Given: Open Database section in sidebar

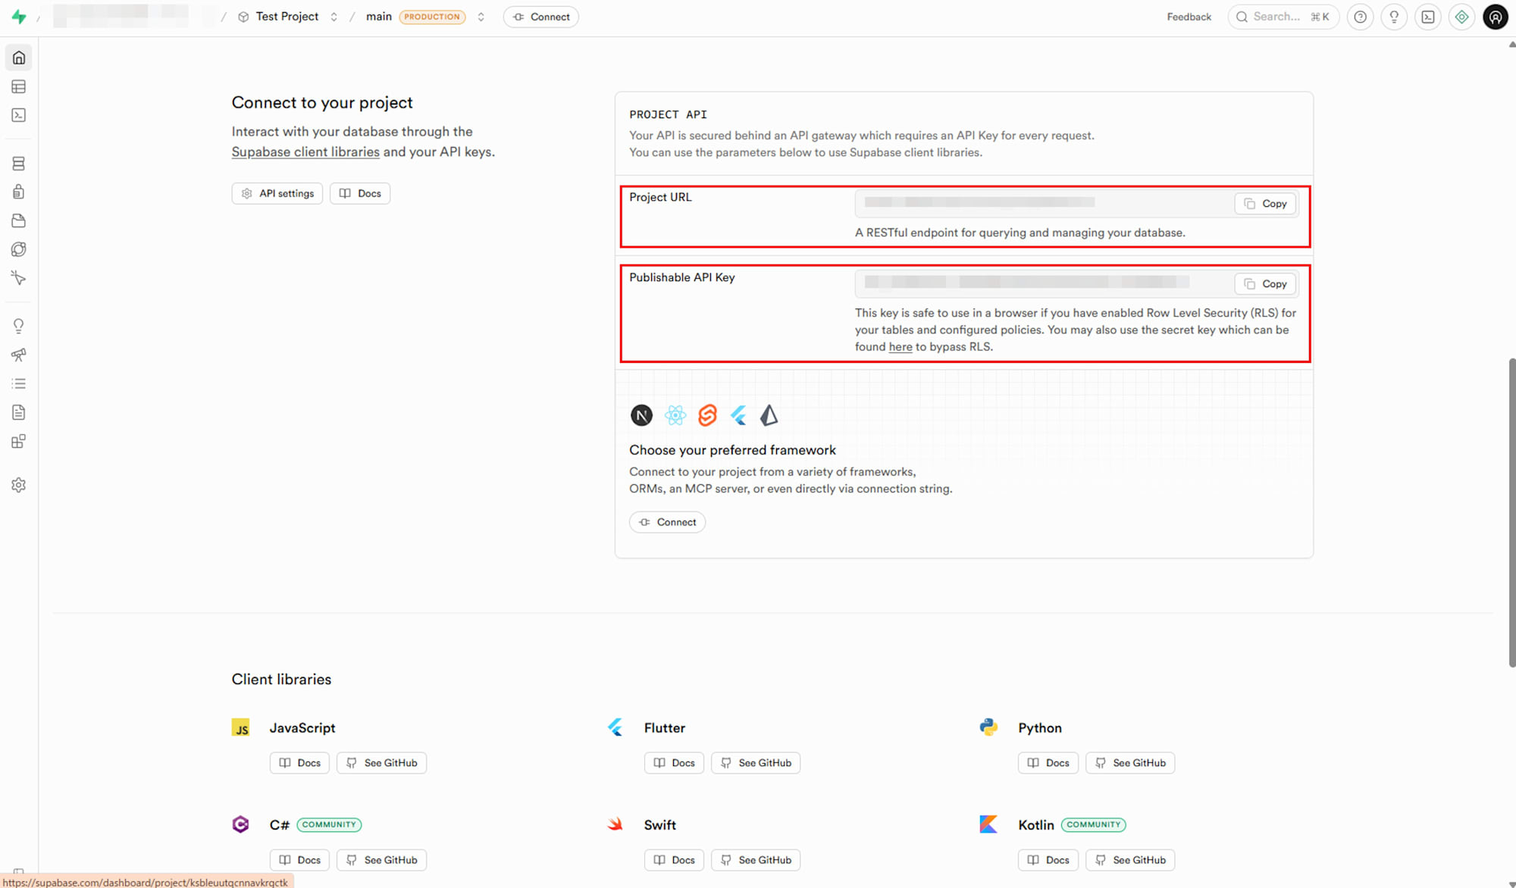Looking at the screenshot, I should pos(19,164).
